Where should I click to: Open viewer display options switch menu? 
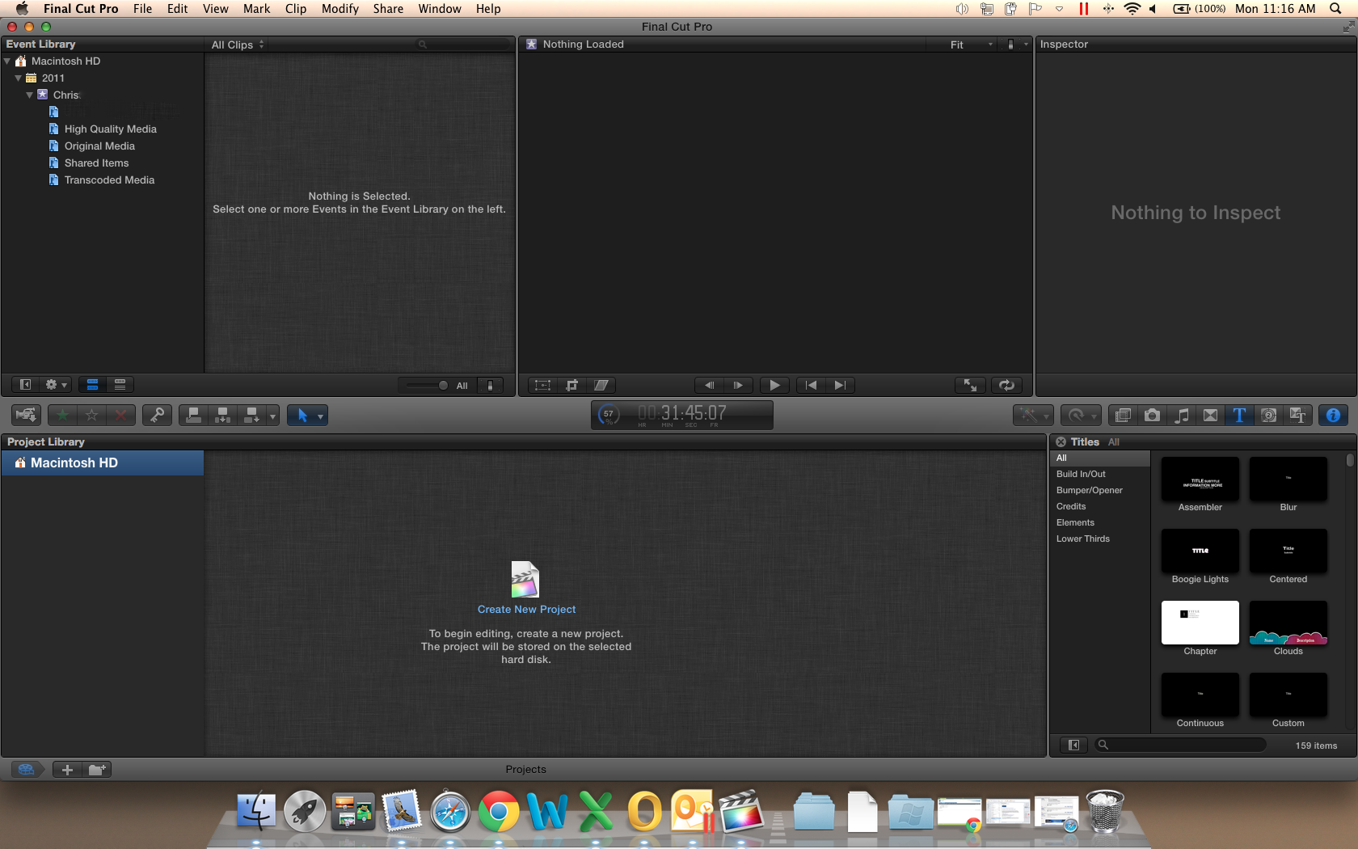pos(1015,44)
